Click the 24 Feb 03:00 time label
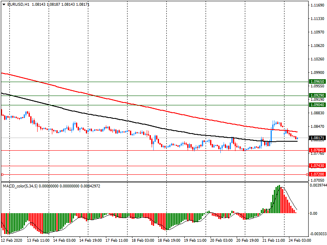This screenshot has height=245, width=327. point(300,240)
